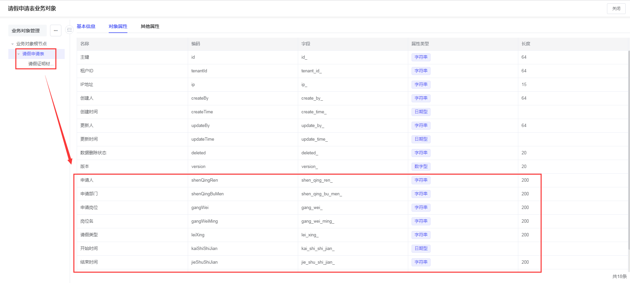Collapse the 业务对象根节点 tree node
630x283 pixels.
pos(13,44)
